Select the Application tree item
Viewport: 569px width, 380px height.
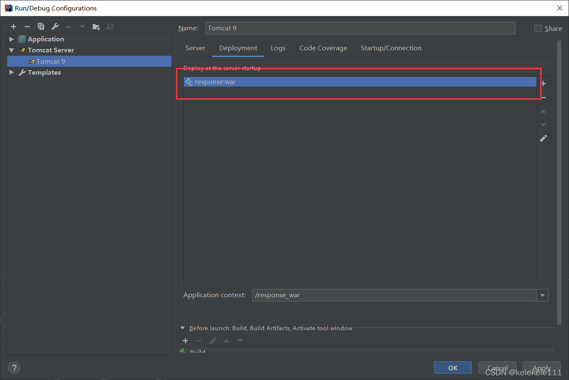tap(46, 39)
